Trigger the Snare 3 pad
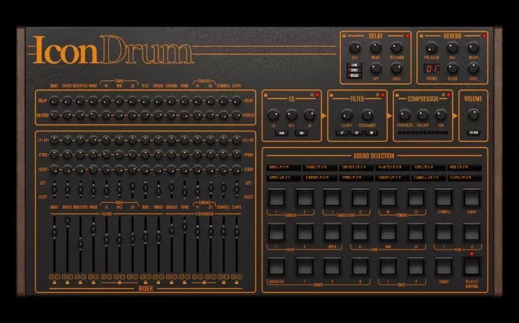 tap(360, 266)
